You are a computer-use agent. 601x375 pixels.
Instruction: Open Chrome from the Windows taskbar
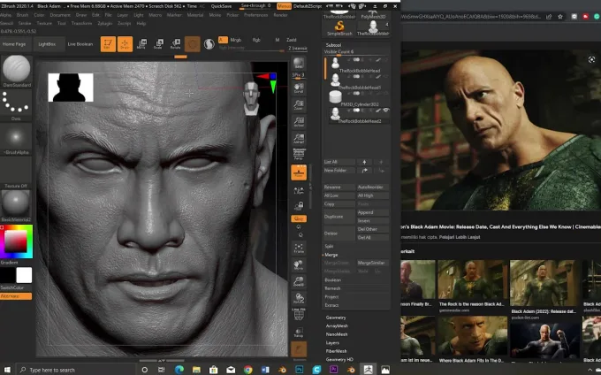tap(248, 370)
